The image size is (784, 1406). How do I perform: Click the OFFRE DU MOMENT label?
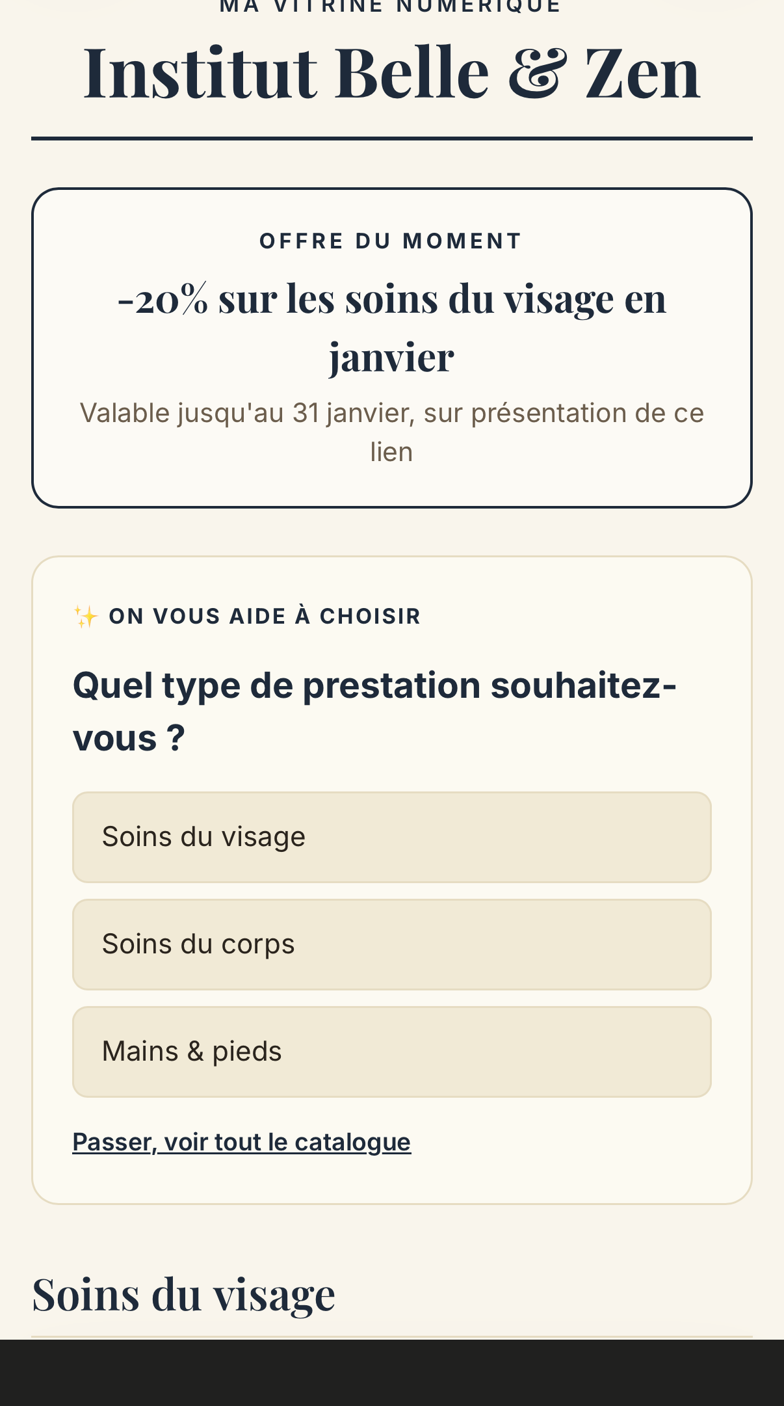tap(391, 241)
